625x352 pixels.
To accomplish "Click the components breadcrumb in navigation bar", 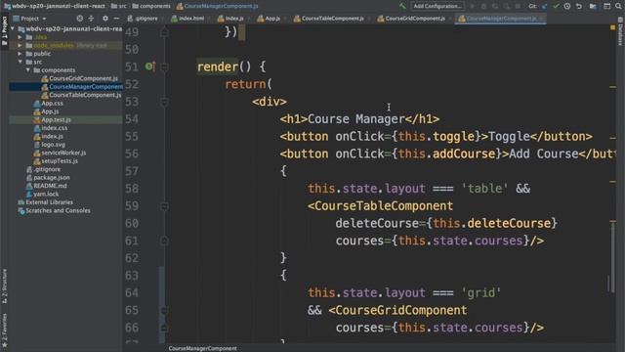I will coord(151,6).
